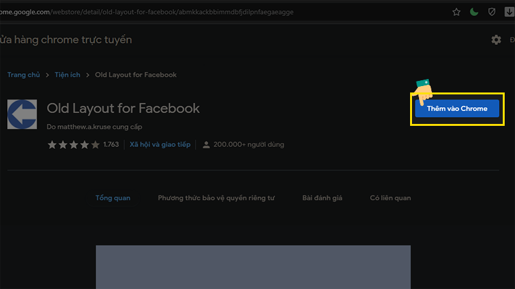The image size is (515, 289).
Task: Click 'Do matthew.a.kruse cung cấp' publisher text
Action: (x=94, y=127)
